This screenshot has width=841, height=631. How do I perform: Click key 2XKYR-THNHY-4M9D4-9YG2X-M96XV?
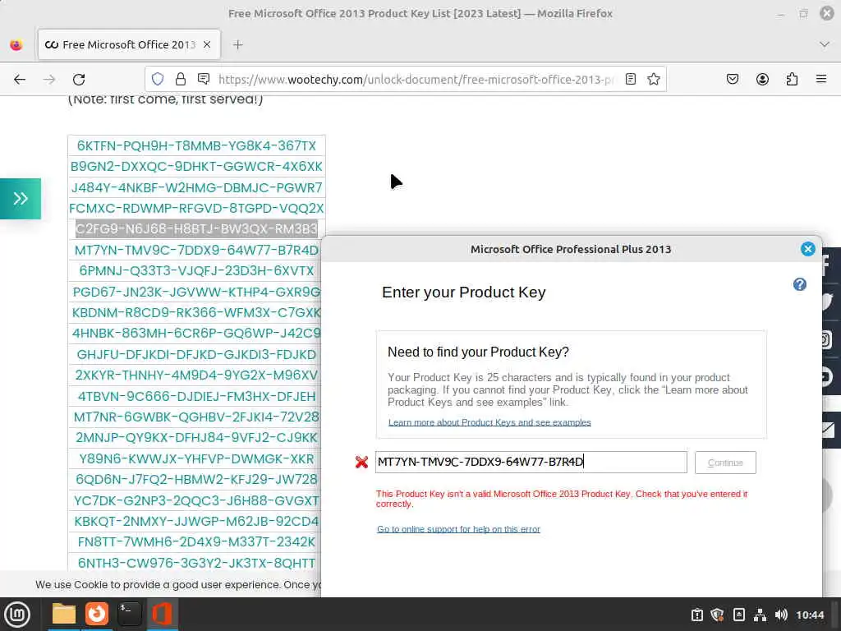pos(196,375)
